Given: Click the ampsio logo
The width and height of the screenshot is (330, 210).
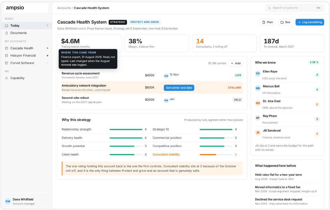Looking at the screenshot, I should (x=15, y=8).
